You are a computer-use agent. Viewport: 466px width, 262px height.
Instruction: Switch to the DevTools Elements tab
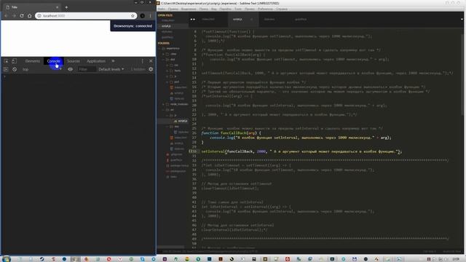point(32,61)
